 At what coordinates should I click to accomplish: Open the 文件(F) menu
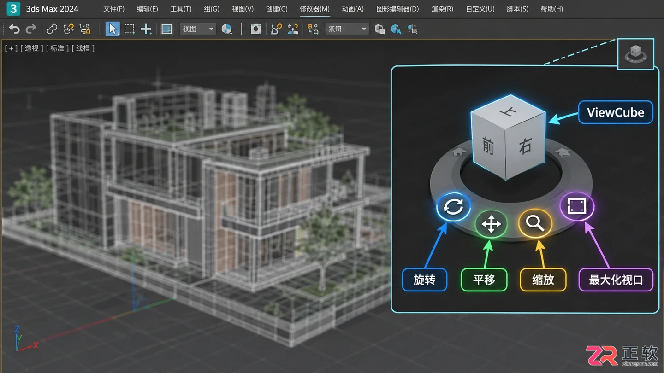click(114, 9)
